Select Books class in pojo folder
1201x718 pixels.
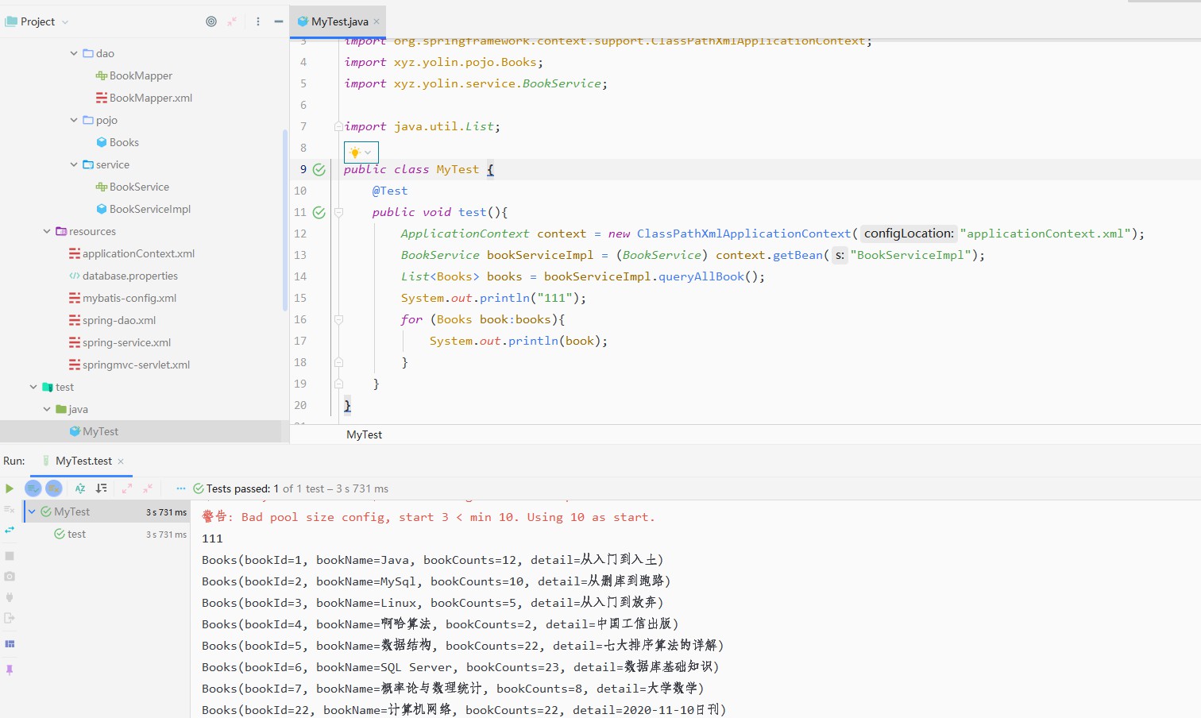pyautogui.click(x=124, y=142)
